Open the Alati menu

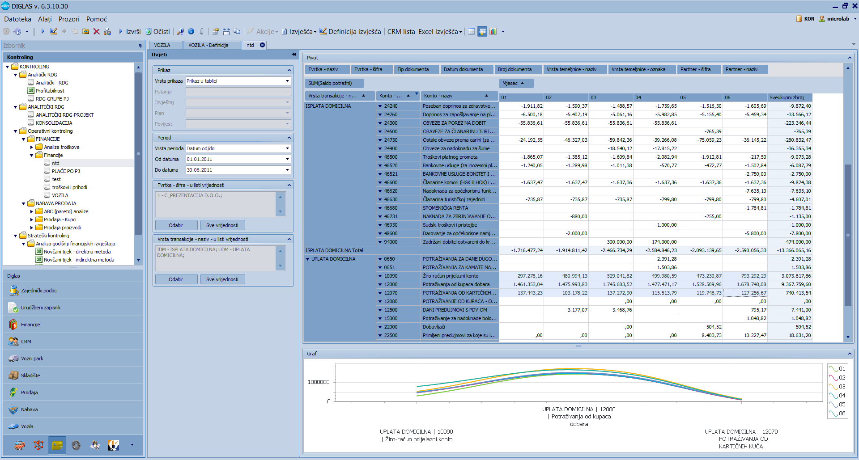point(45,19)
